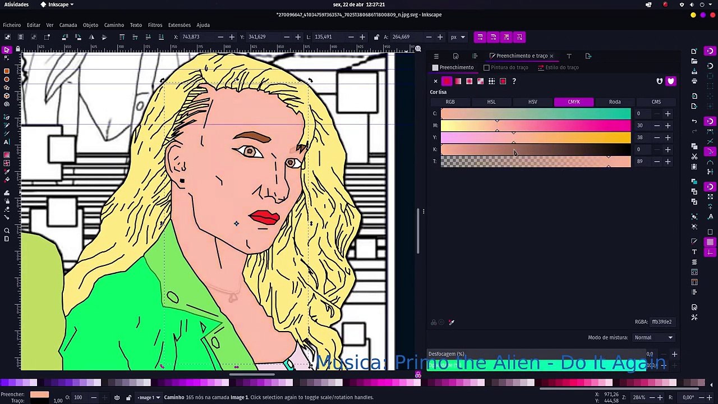Select the Zoom magnifier tool
This screenshot has width=718, height=404.
(x=7, y=231)
